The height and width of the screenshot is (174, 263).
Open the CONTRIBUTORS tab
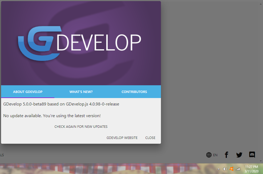(x=134, y=92)
